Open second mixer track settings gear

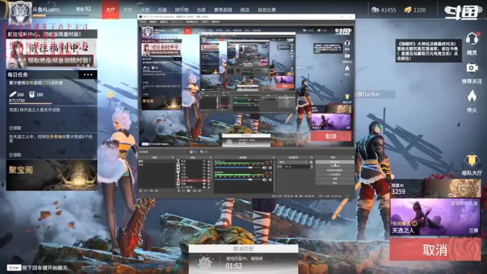(x=270, y=180)
